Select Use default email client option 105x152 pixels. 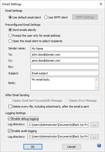pos(25,17)
